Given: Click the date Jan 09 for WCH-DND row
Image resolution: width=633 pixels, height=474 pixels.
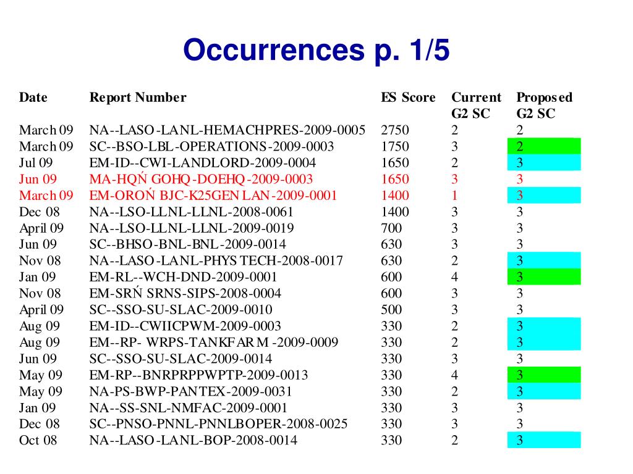Looking at the screenshot, I should (37, 277).
